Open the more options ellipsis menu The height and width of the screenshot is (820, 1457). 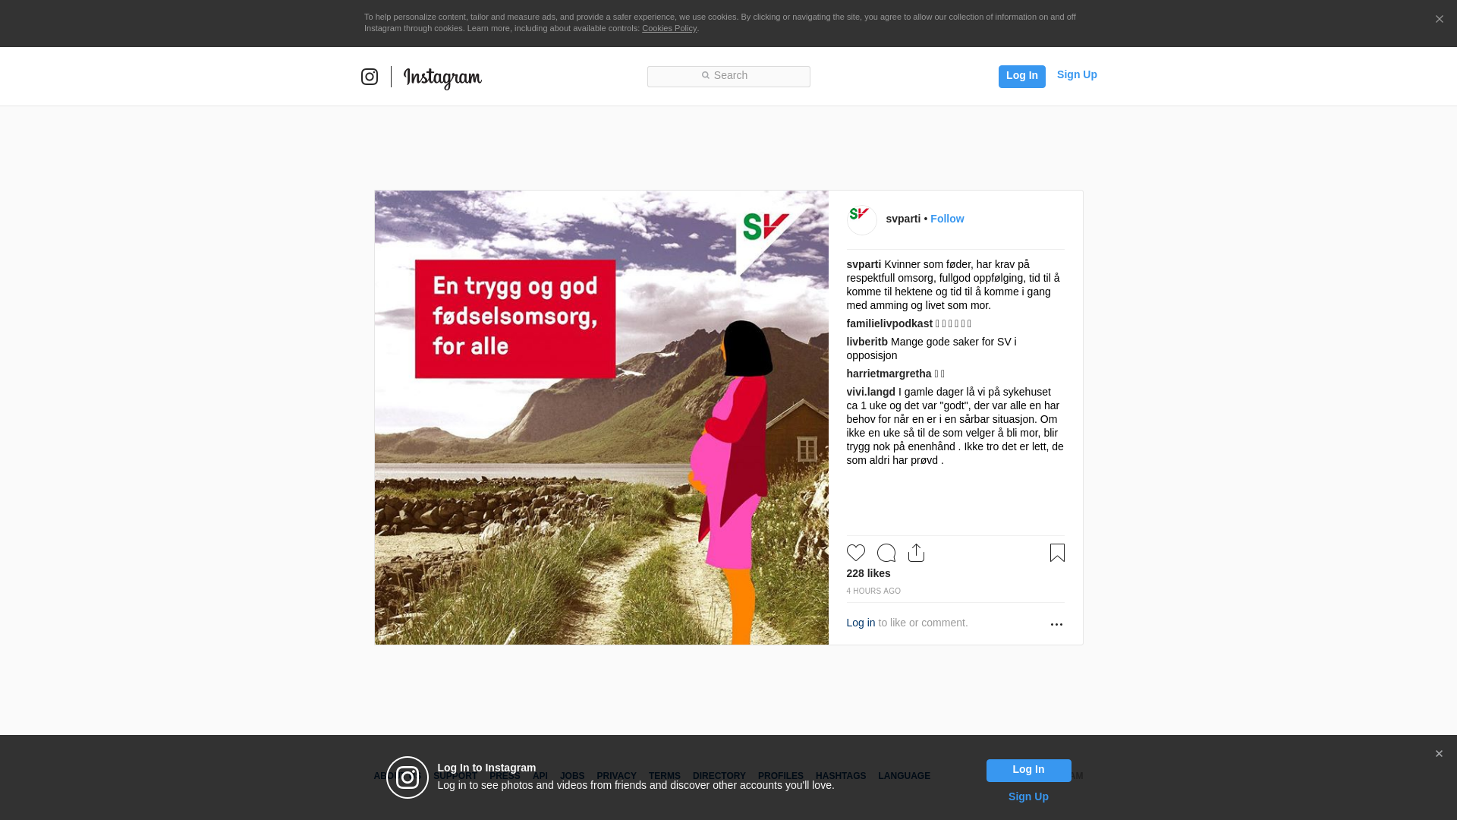(1056, 624)
